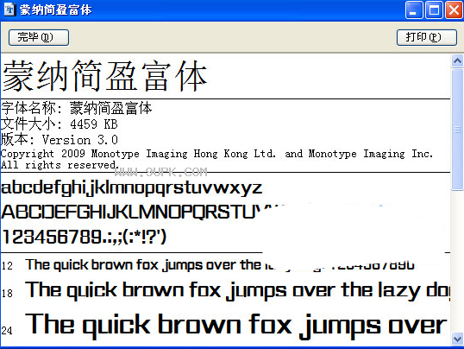
Task: Click the digits and punctuation sample line
Action: tap(84, 237)
